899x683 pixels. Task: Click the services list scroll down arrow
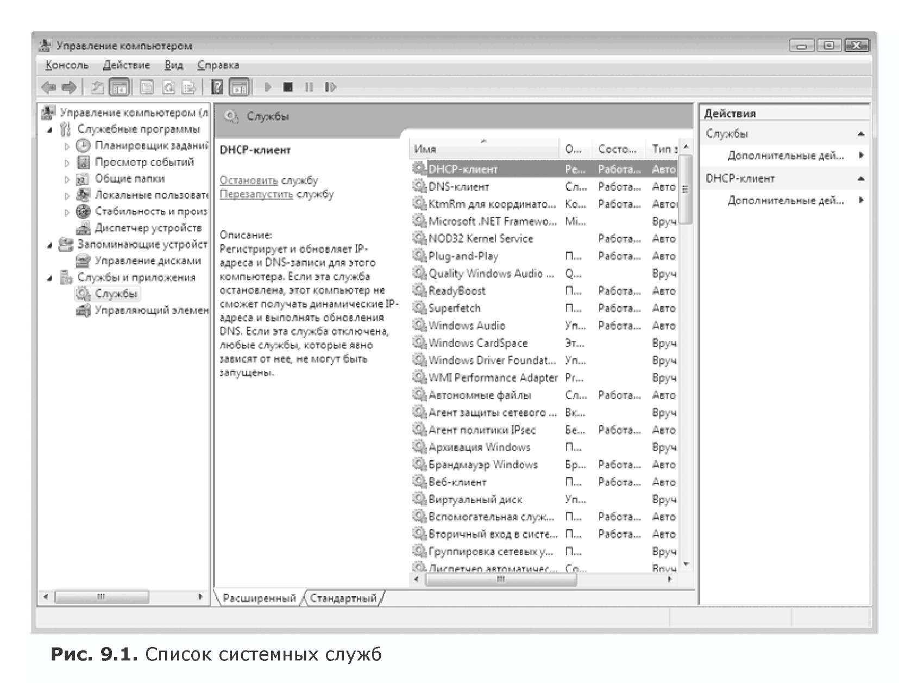pos(686,564)
